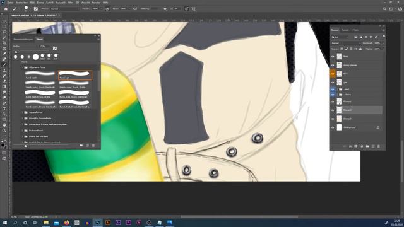Select the Clone Stamp tool
The height and width of the screenshot is (227, 404).
pos(4,70)
